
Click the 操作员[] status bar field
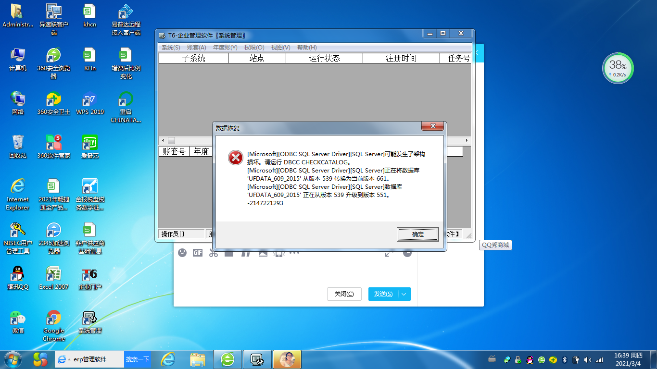click(x=182, y=234)
